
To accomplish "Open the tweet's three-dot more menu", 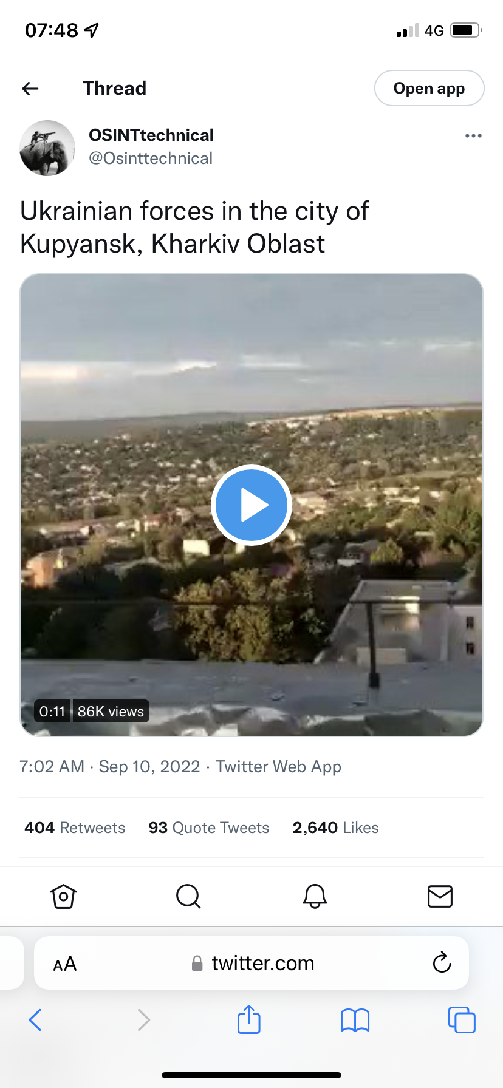I will coord(473,135).
